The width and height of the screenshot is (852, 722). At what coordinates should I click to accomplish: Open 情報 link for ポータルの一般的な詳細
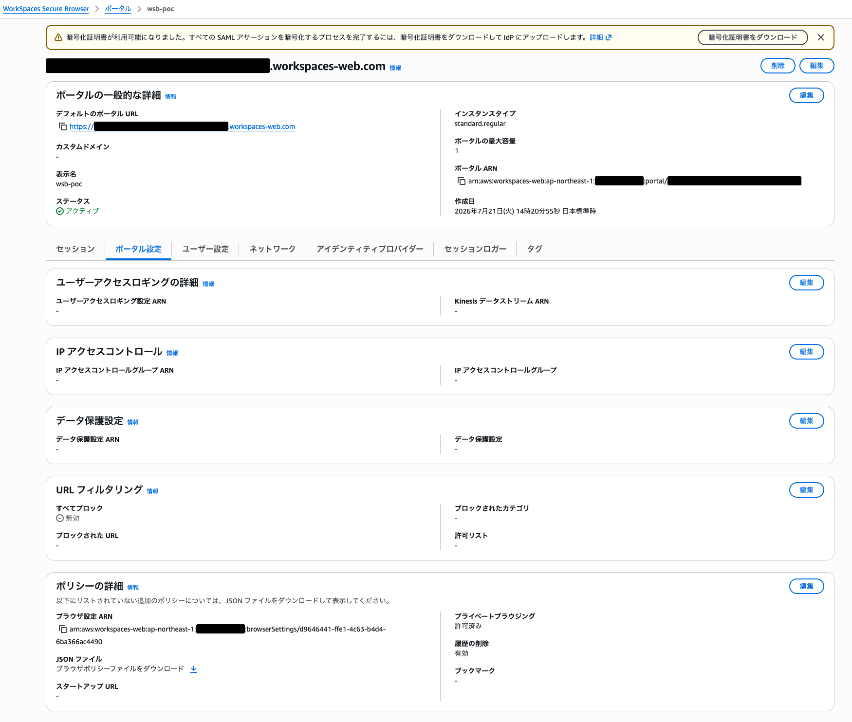click(x=171, y=97)
